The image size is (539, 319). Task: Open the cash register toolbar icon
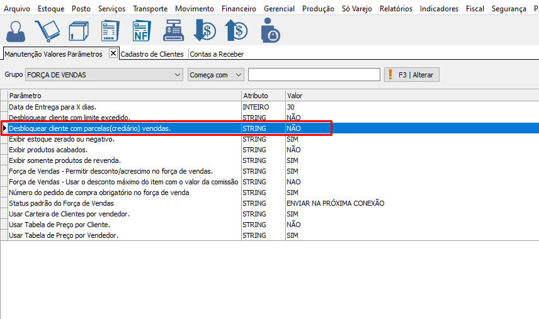pyautogui.click(x=173, y=31)
